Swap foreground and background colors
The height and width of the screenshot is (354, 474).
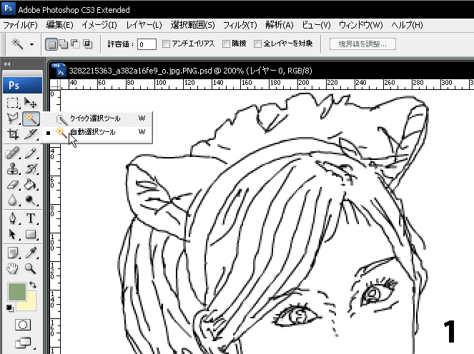click(33, 285)
